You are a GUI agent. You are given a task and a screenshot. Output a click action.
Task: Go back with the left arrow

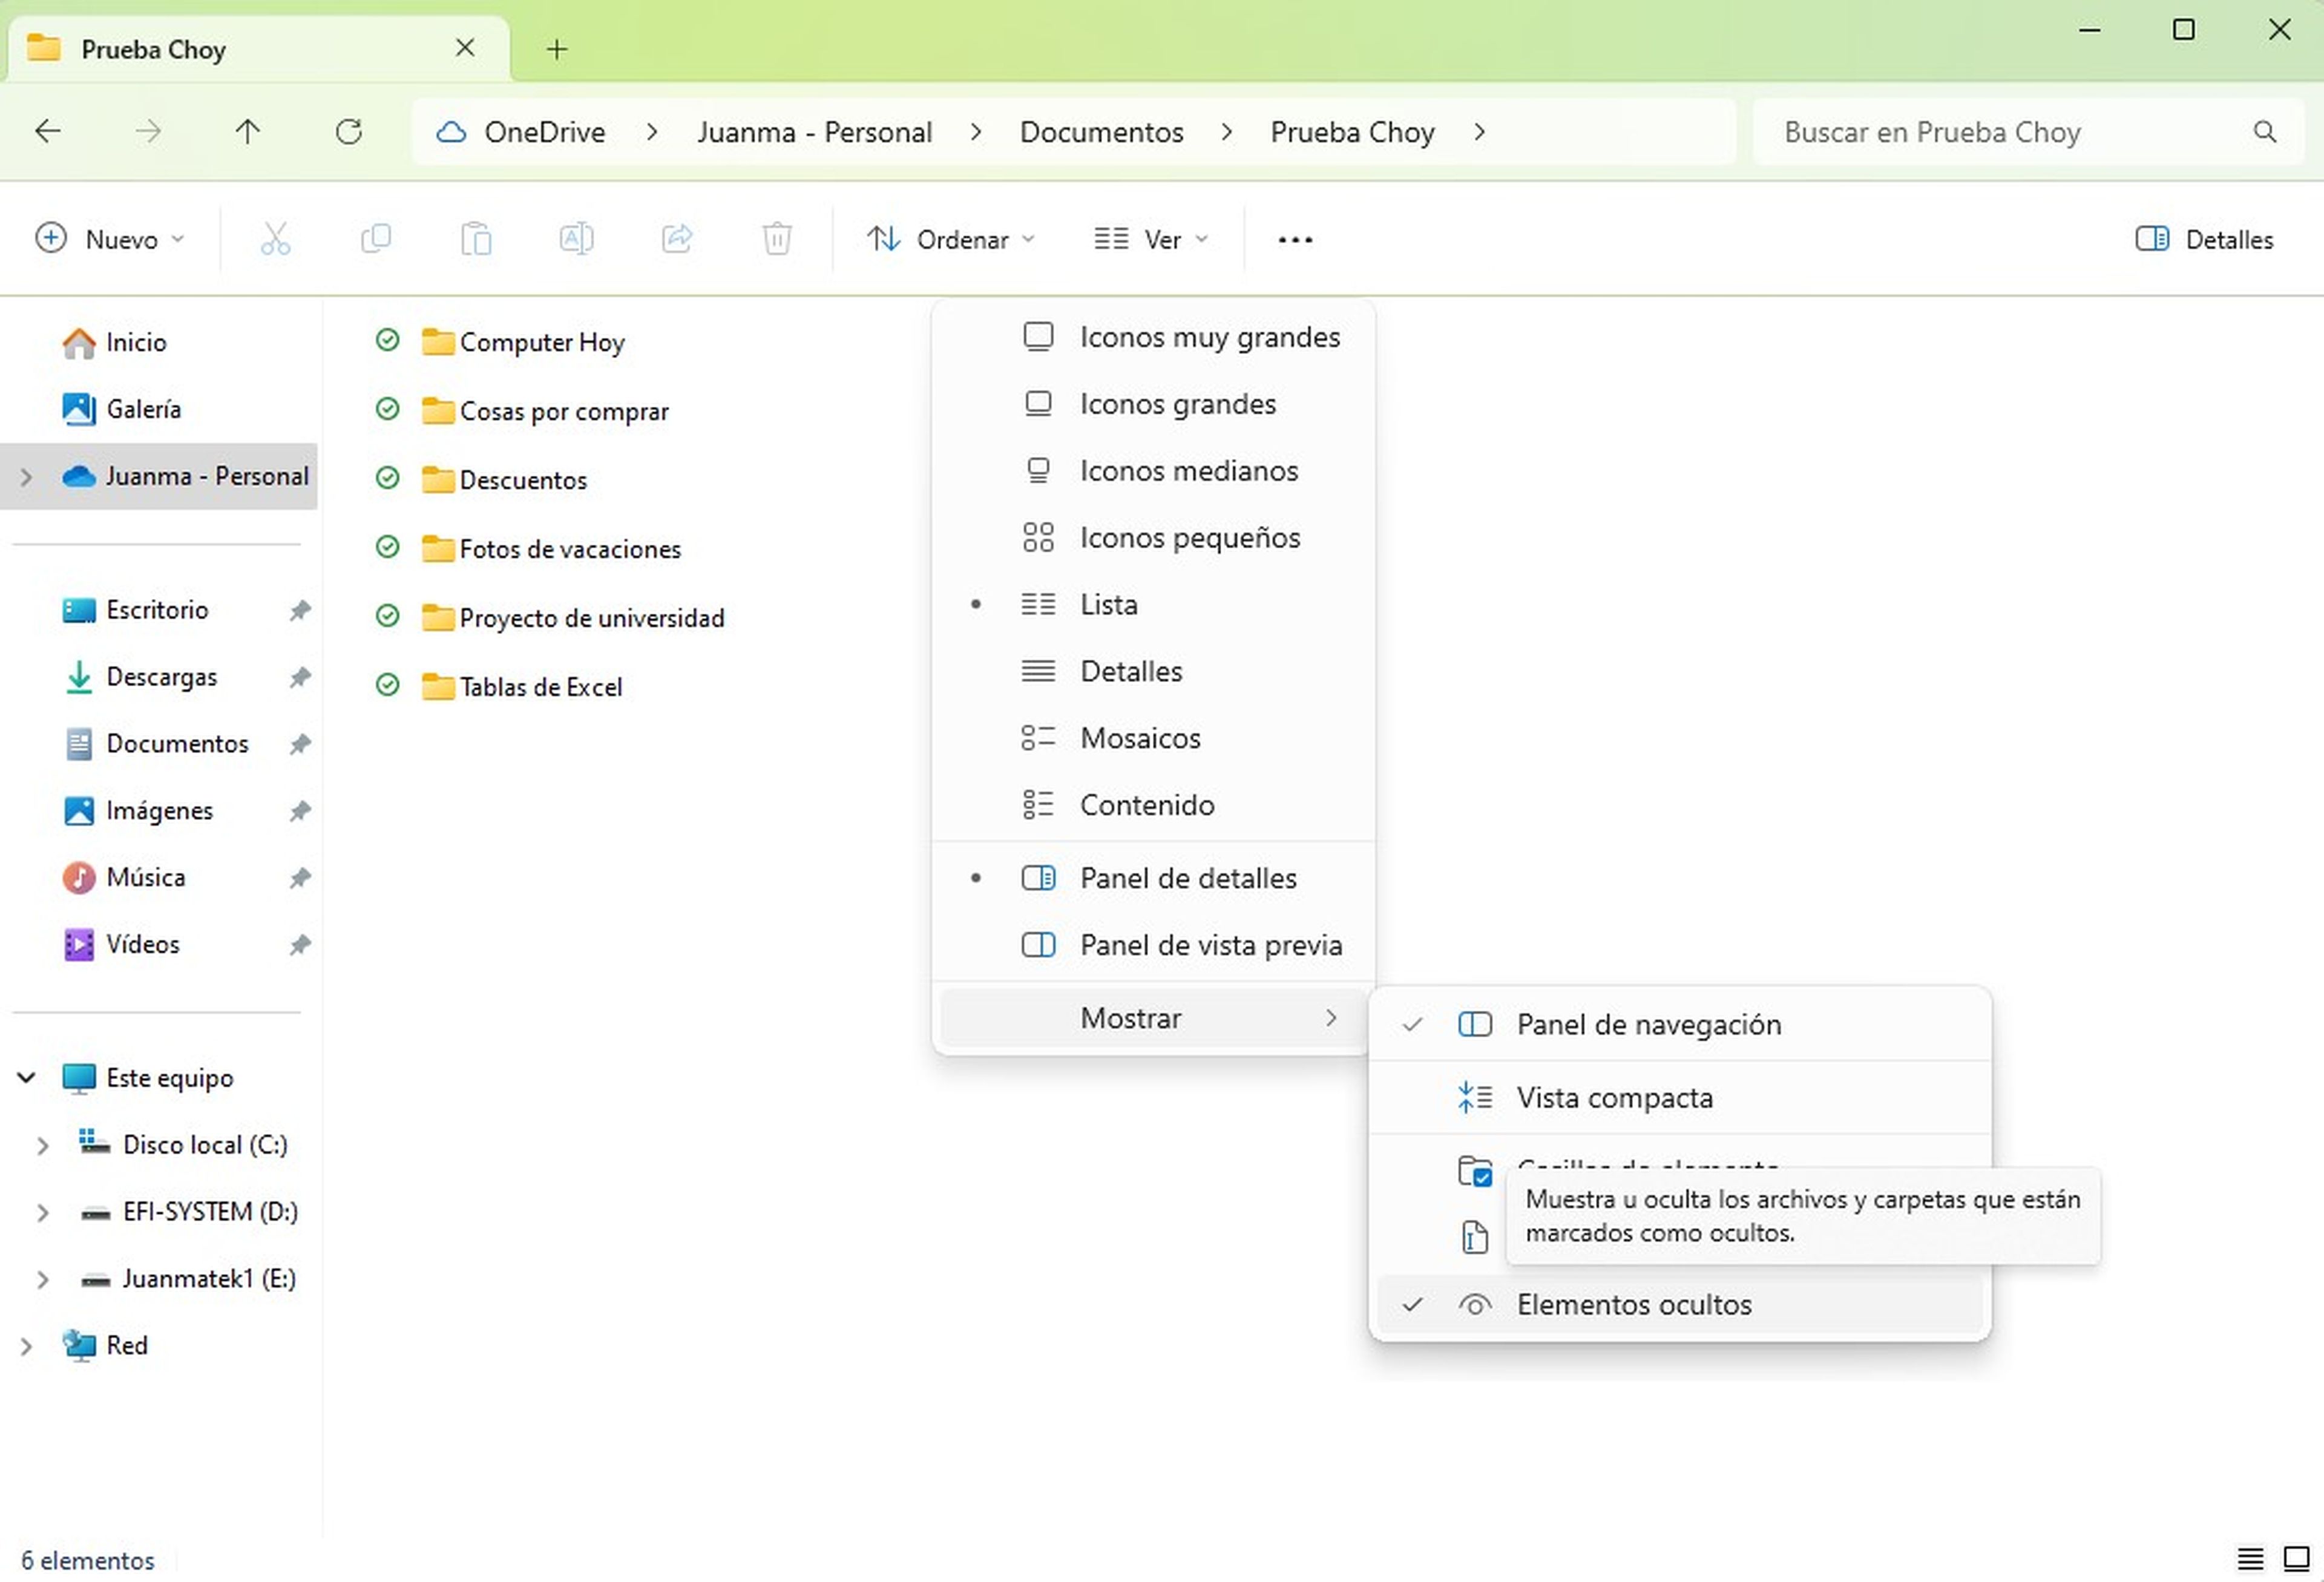pos(48,131)
